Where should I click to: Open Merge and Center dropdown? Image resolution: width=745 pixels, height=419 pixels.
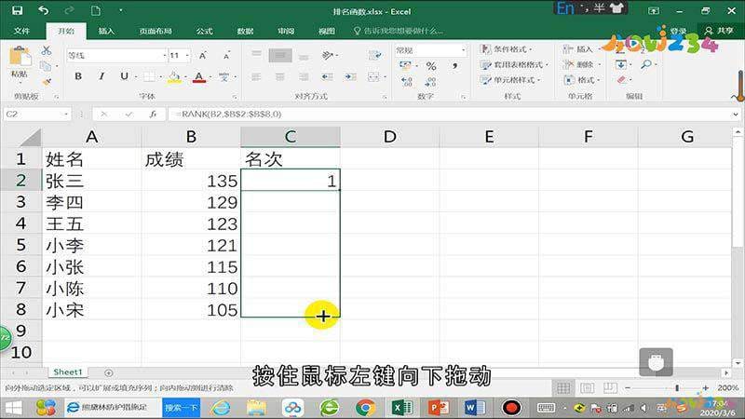tap(383, 76)
